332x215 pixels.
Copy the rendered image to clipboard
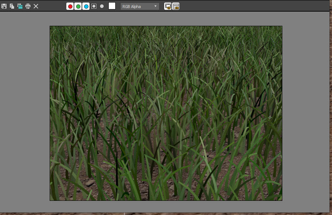[x=12, y=6]
